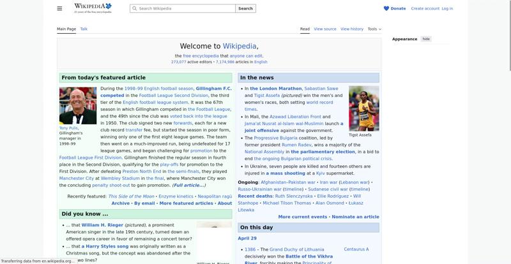Open More current events link
The image size is (511, 264).
[x=303, y=217]
